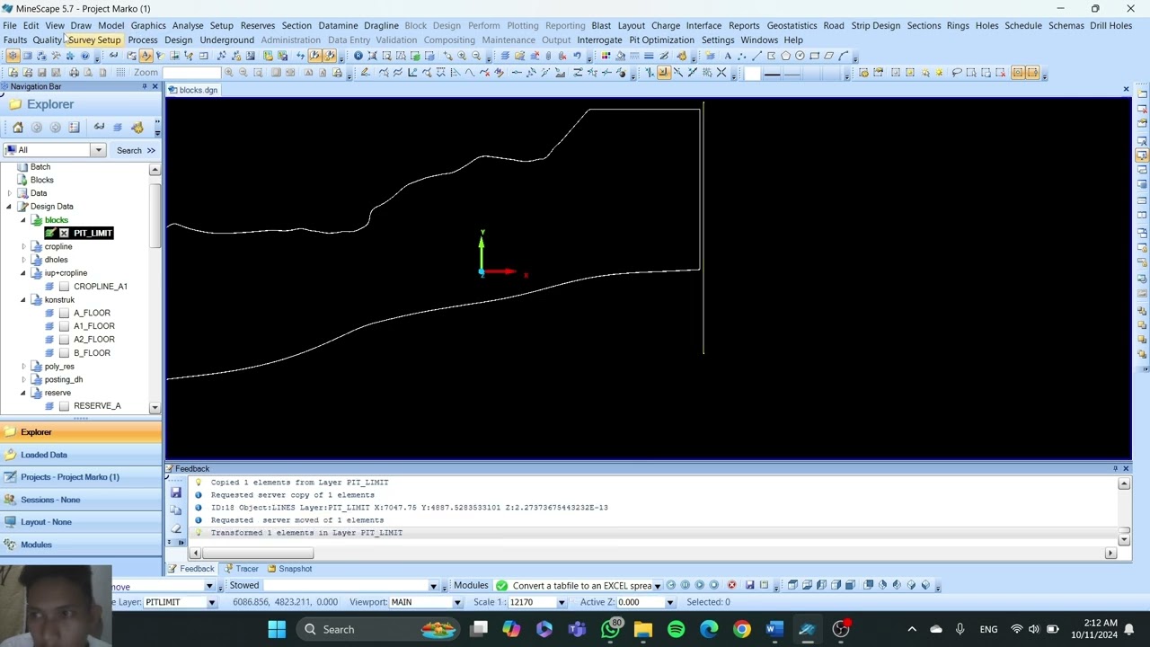Viewport: 1150px width, 647px height.
Task: Open the Layout - None pane
Action: pyautogui.click(x=81, y=522)
